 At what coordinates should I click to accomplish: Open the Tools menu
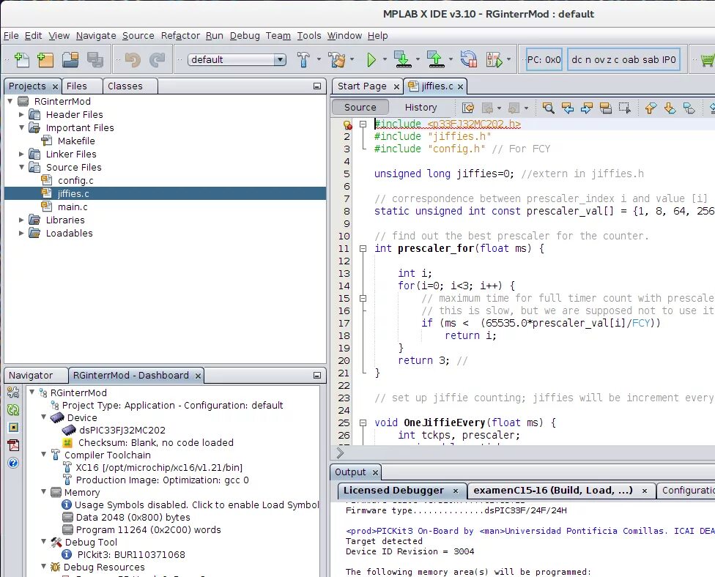coord(308,36)
